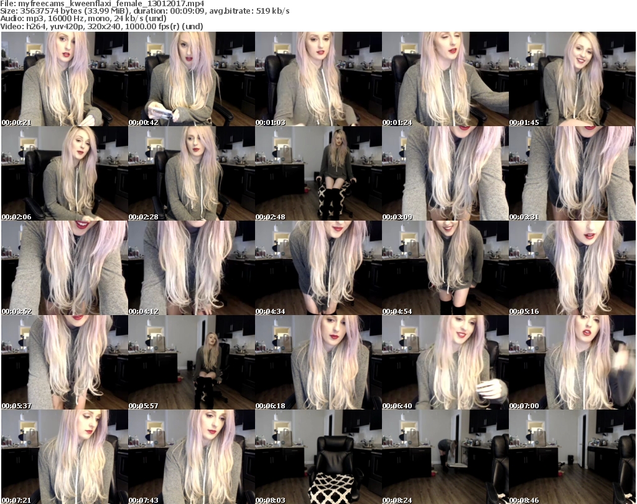Select the thumbnail stamped 00:00:21
The image size is (637, 504).
coord(65,79)
